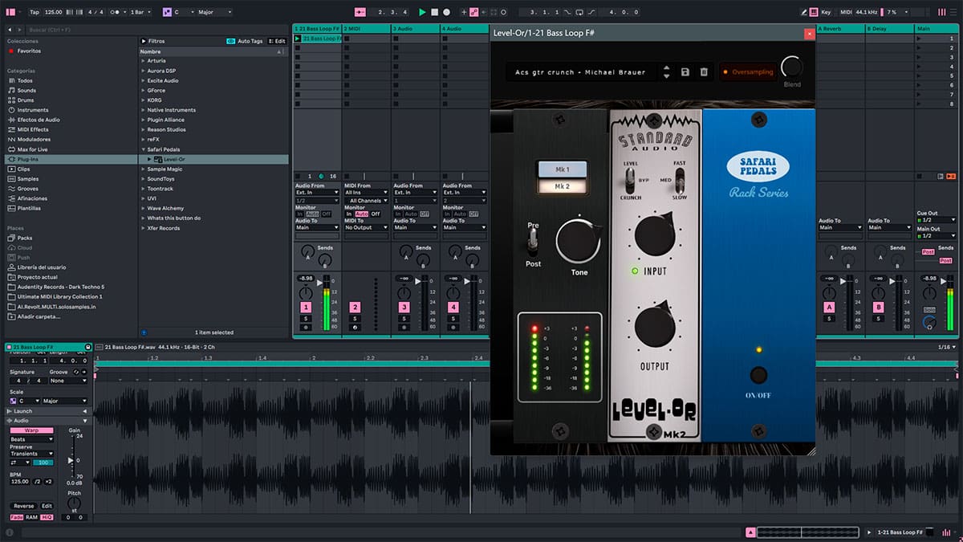Flip the Level/Byp/Crunch switch
This screenshot has height=542, width=963.
click(x=631, y=180)
